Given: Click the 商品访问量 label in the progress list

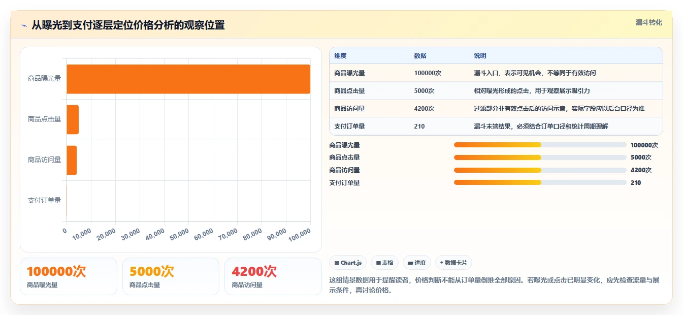Looking at the screenshot, I should pyautogui.click(x=344, y=170).
